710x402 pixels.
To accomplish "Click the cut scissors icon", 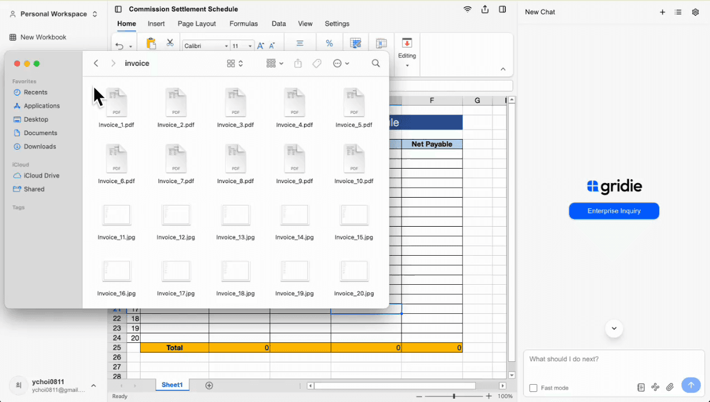I will coord(170,43).
